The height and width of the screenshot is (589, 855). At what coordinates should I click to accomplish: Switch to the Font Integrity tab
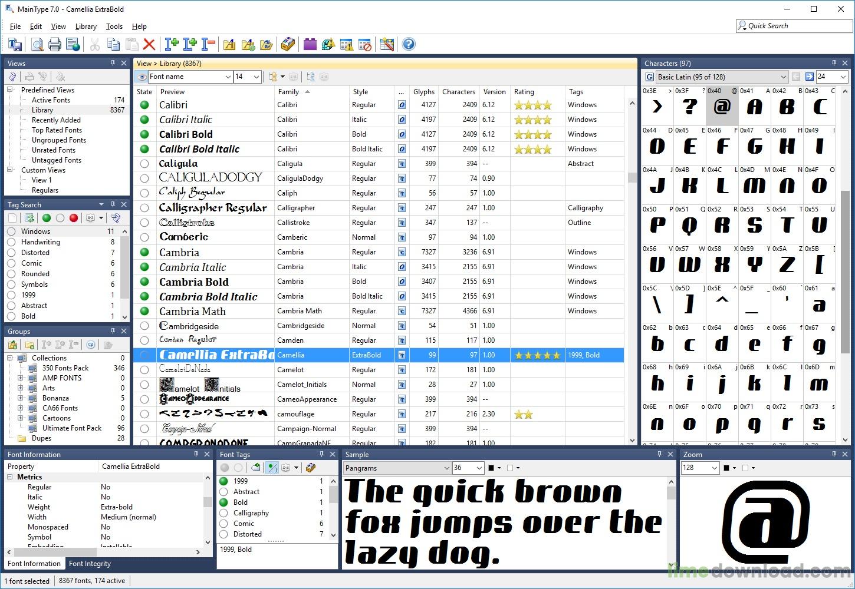[x=90, y=564]
